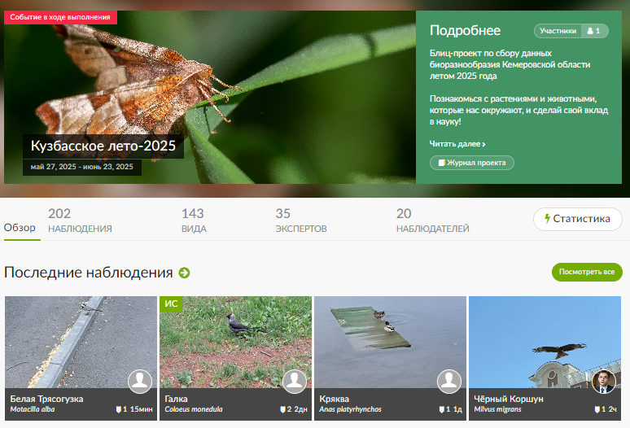Open Журнал проекта button
630x428 pixels.
coord(472,163)
